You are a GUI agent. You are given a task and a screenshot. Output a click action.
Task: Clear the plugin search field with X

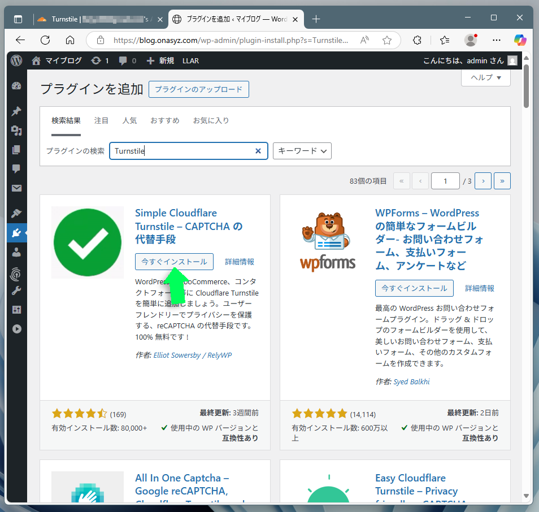[x=258, y=151]
